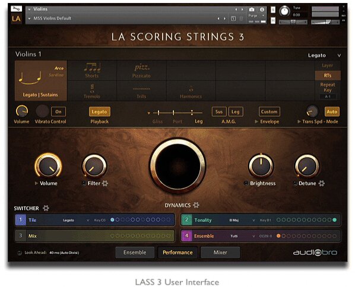Screen dimensions: 355x287
Task: Open the Filter settings gear icon
Action: click(x=105, y=183)
